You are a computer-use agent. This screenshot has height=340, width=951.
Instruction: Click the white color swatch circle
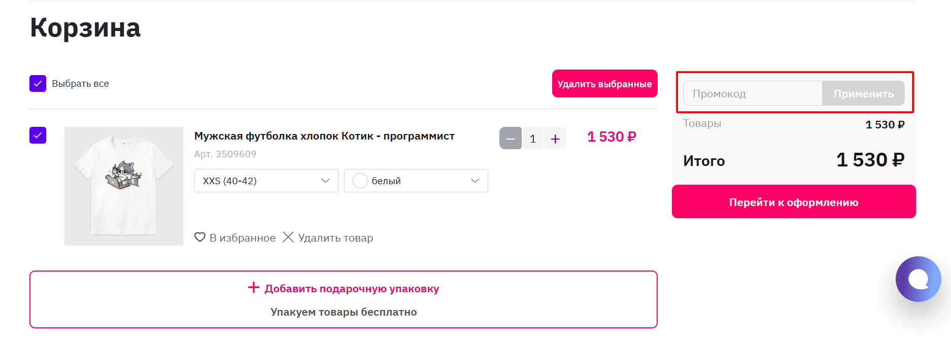[x=360, y=181]
